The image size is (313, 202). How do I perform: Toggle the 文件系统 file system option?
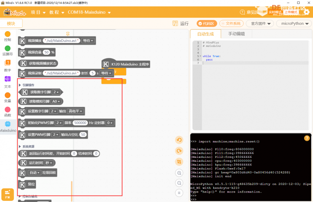pyautogui.click(x=231, y=24)
